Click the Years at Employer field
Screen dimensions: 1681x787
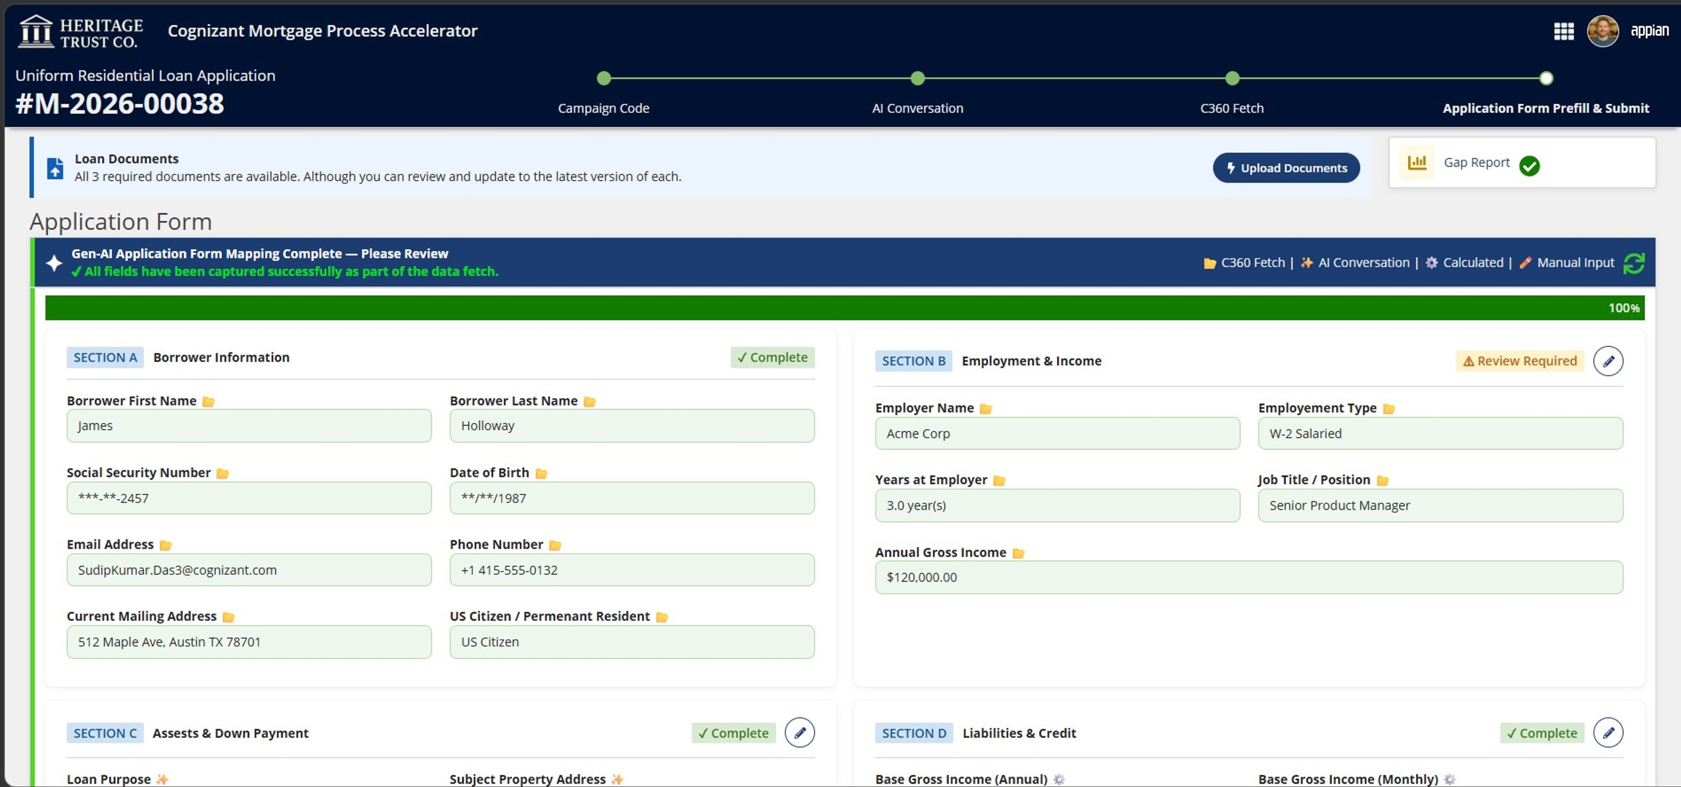click(1057, 505)
